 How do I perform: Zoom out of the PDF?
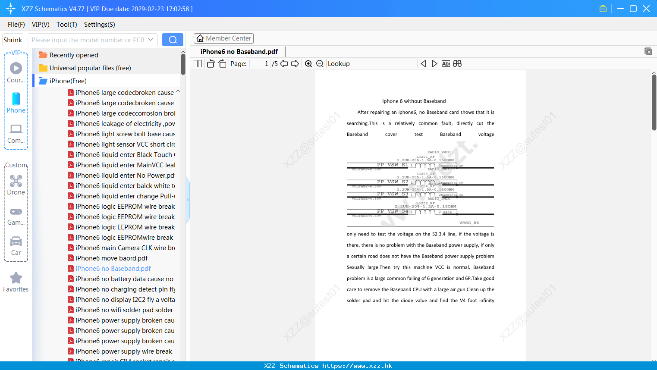click(x=320, y=64)
